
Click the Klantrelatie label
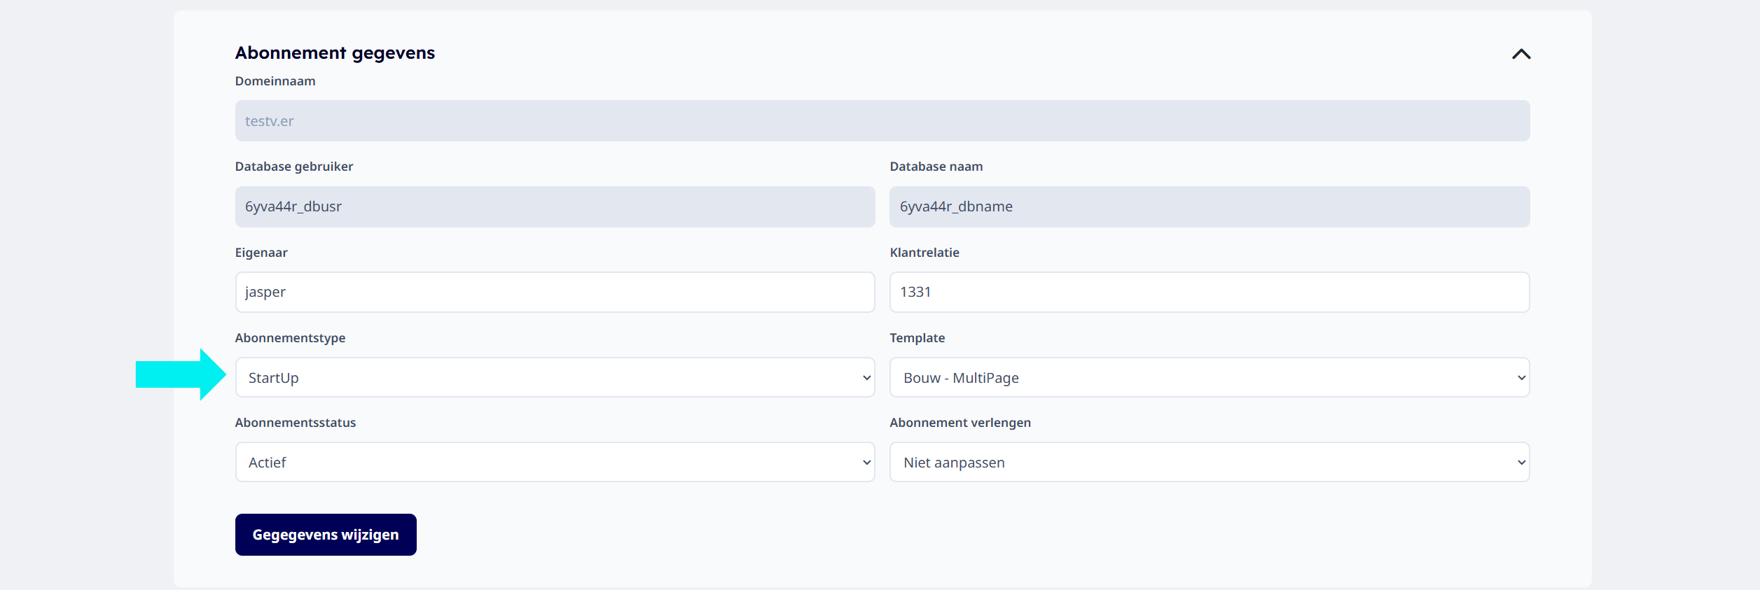(x=924, y=253)
